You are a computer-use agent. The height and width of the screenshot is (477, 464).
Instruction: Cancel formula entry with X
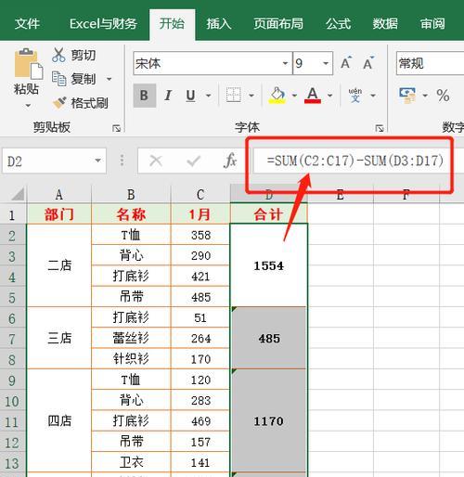tap(156, 161)
